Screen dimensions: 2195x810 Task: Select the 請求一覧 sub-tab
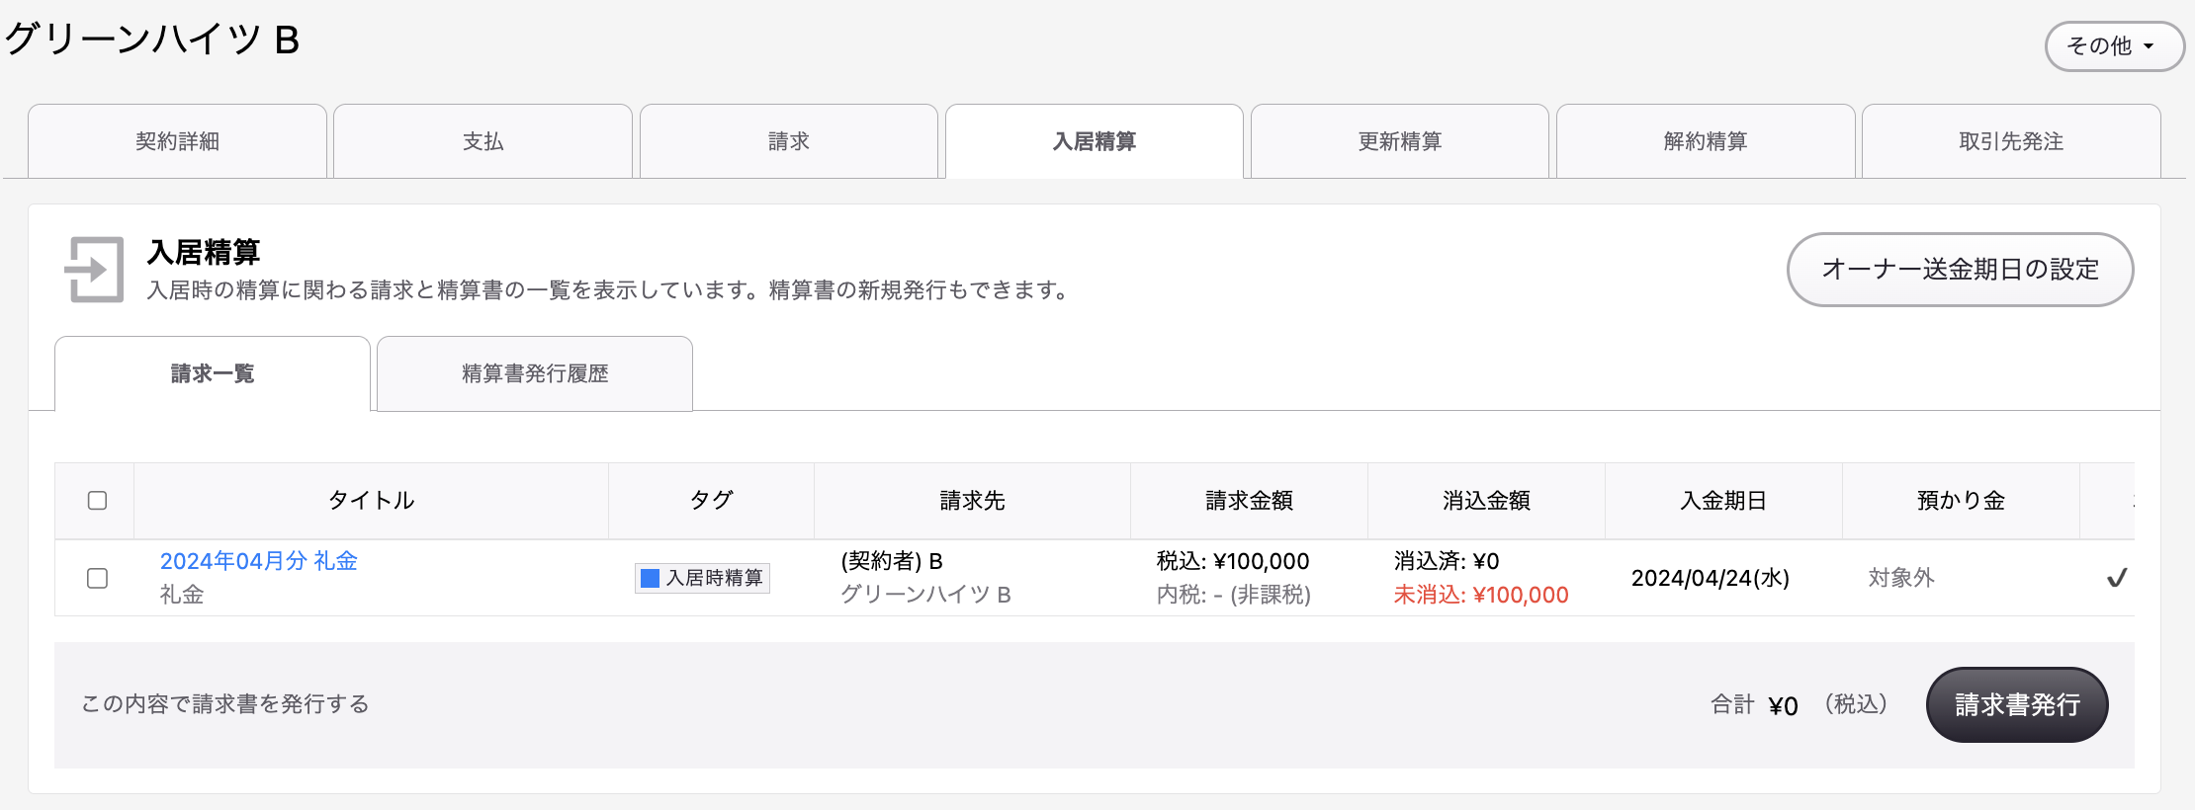pos(213,373)
